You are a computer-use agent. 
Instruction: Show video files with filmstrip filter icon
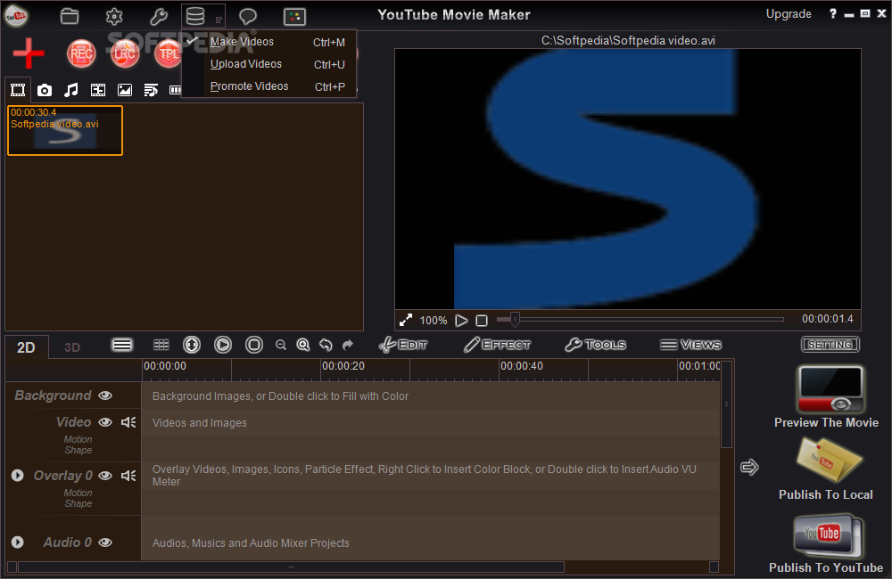(18, 90)
